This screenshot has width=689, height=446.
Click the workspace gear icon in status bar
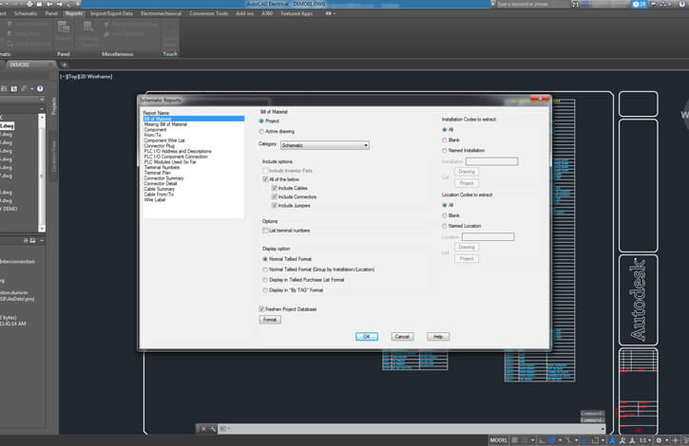pyautogui.click(x=659, y=440)
